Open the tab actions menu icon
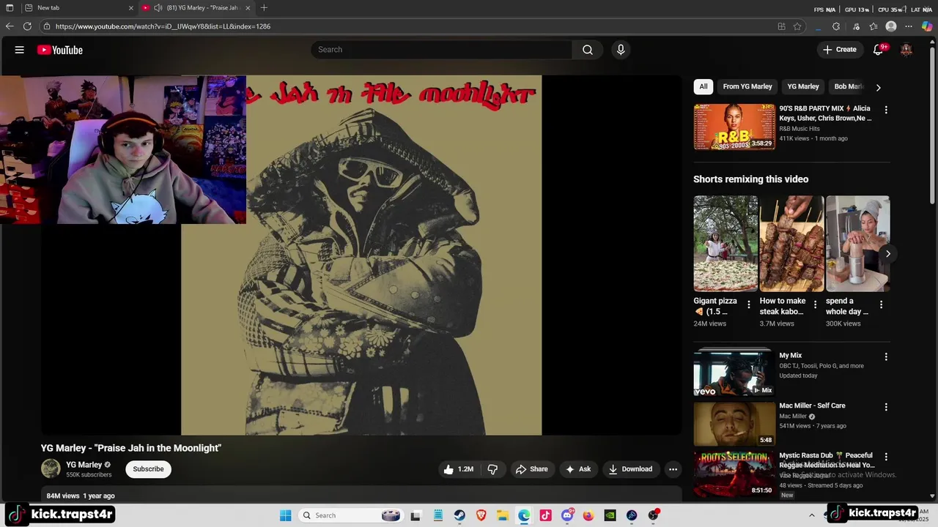This screenshot has width=938, height=527. coord(10,8)
